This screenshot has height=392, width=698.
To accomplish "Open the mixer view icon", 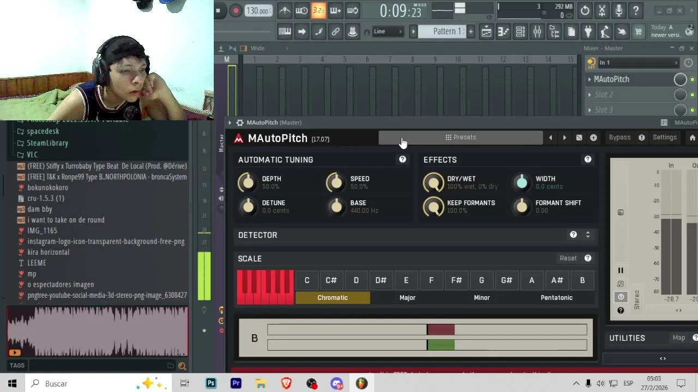I will pyautogui.click(x=537, y=32).
